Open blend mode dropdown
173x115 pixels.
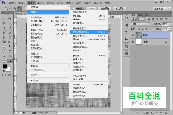[x=141, y=24]
